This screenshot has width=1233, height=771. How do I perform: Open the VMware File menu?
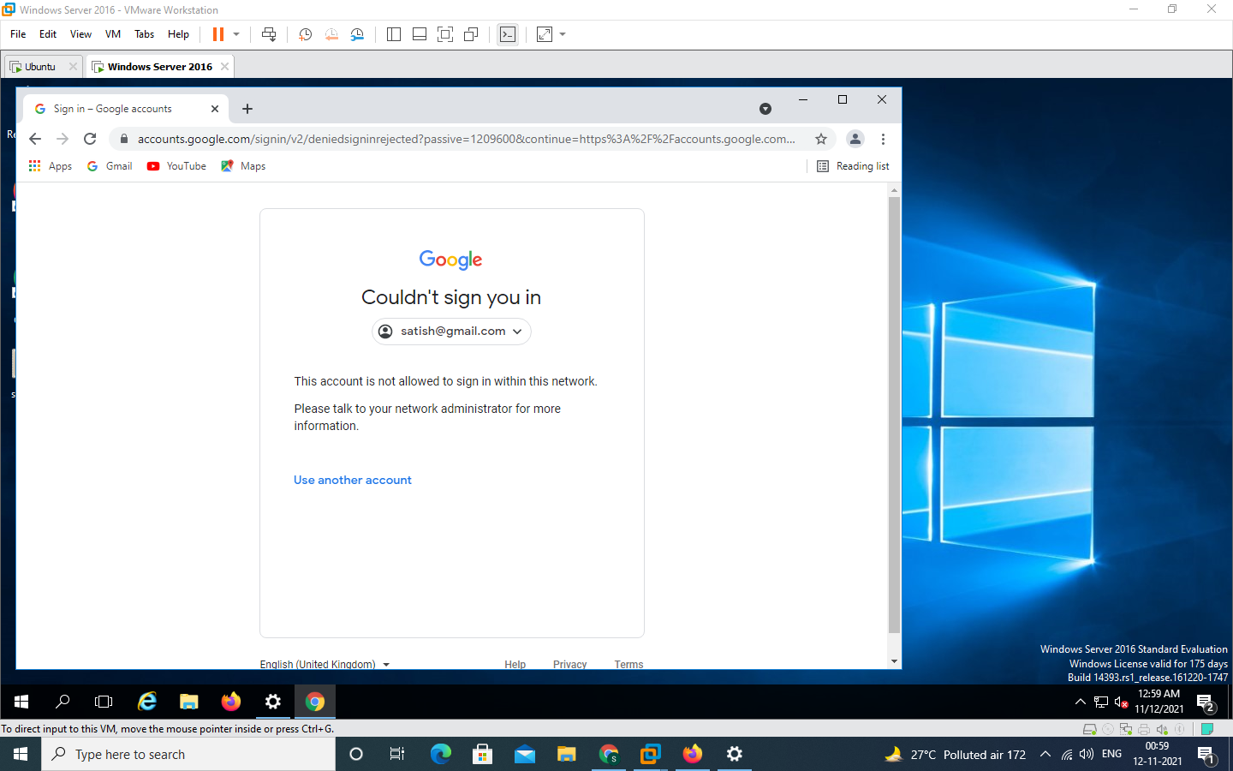coord(18,34)
